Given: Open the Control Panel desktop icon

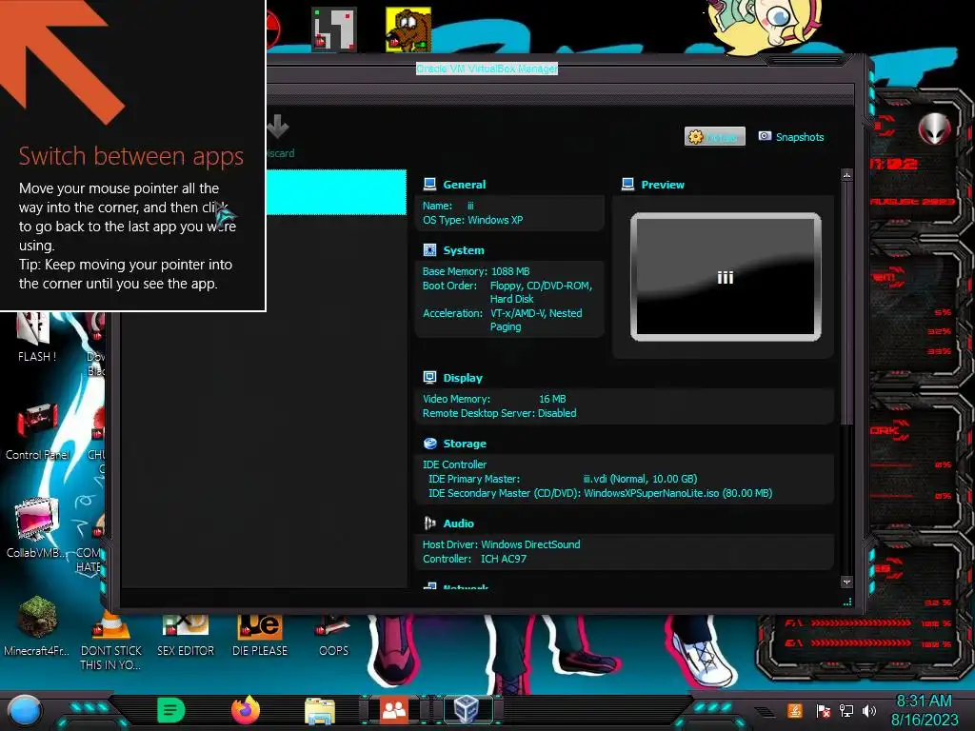Looking at the screenshot, I should click(37, 432).
